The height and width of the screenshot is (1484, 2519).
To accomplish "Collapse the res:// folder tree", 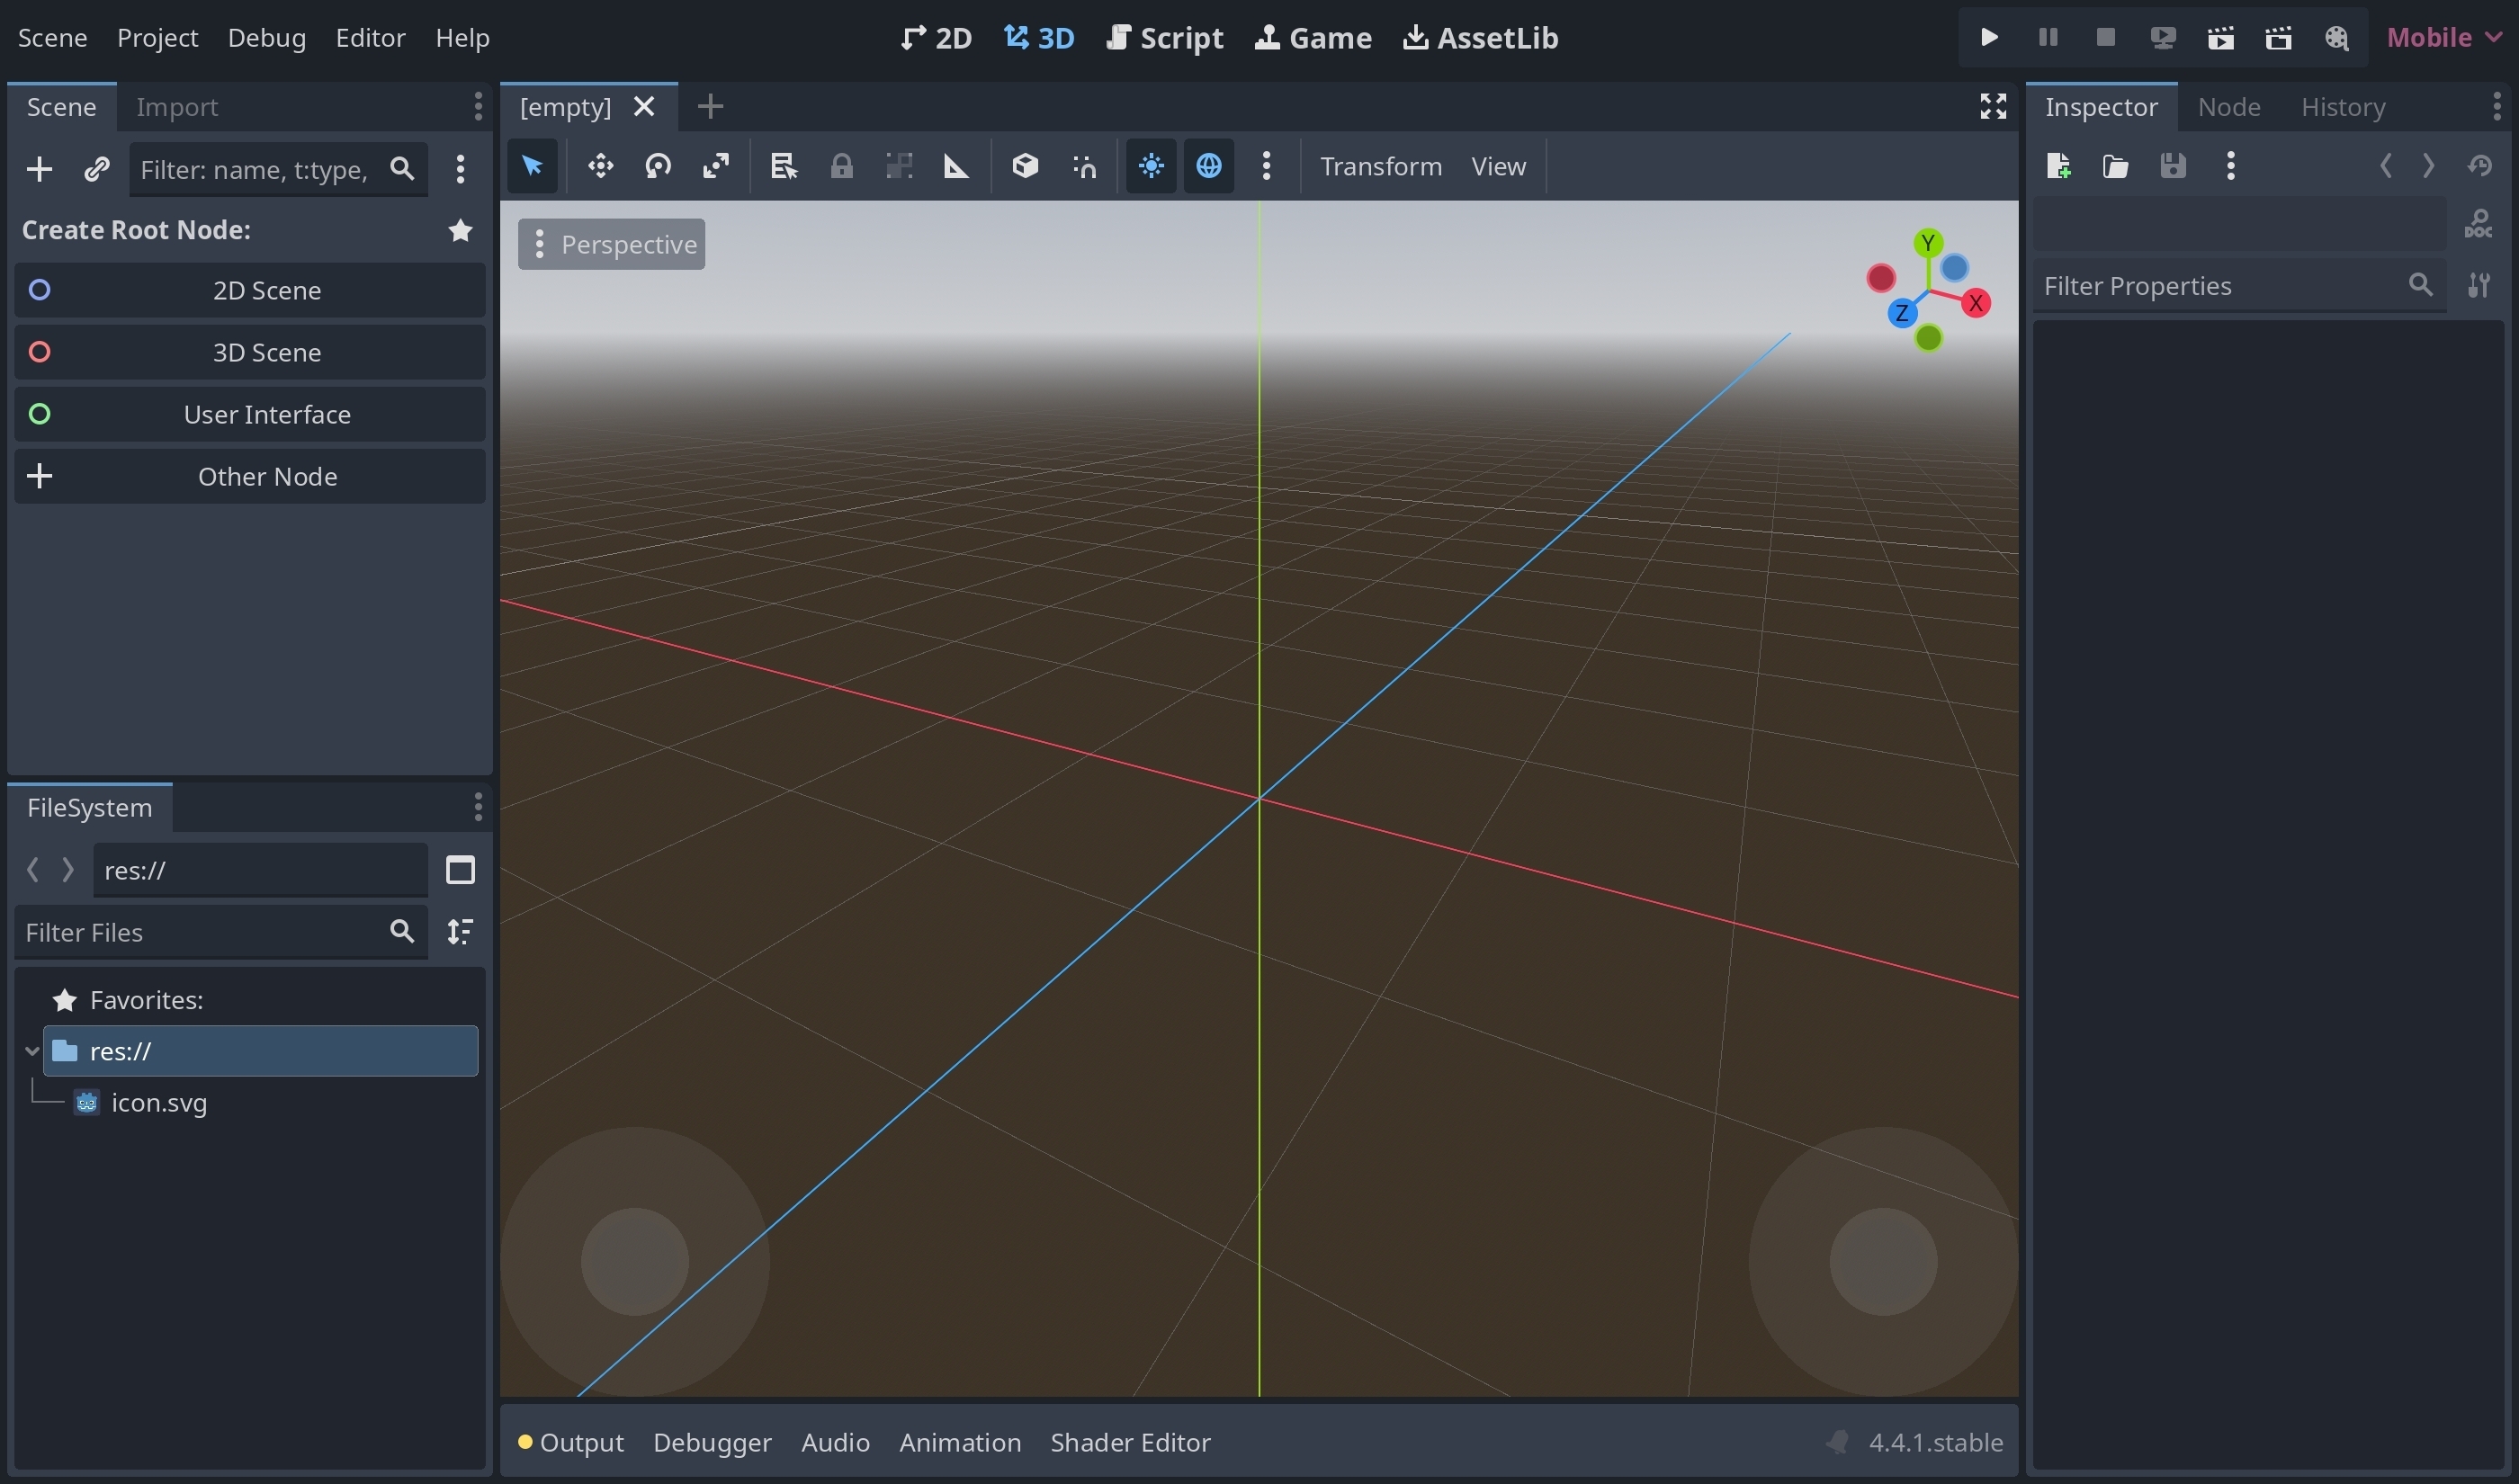I will [32, 1051].
